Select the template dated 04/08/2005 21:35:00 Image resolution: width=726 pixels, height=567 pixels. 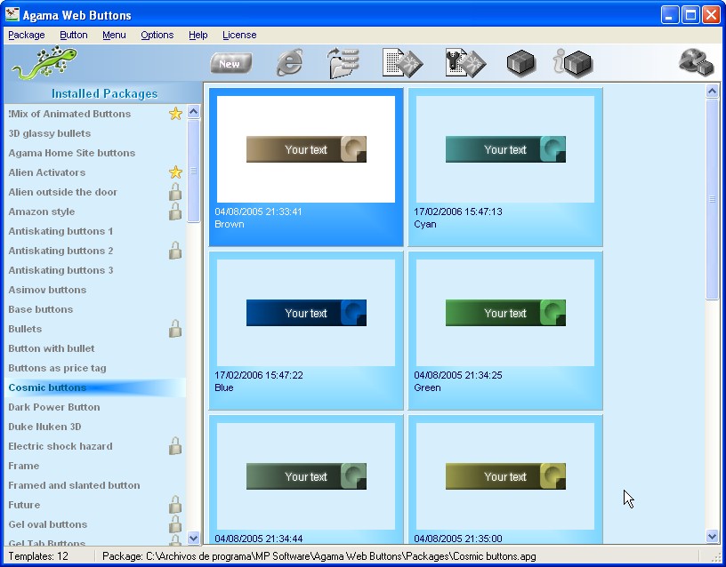(x=505, y=480)
